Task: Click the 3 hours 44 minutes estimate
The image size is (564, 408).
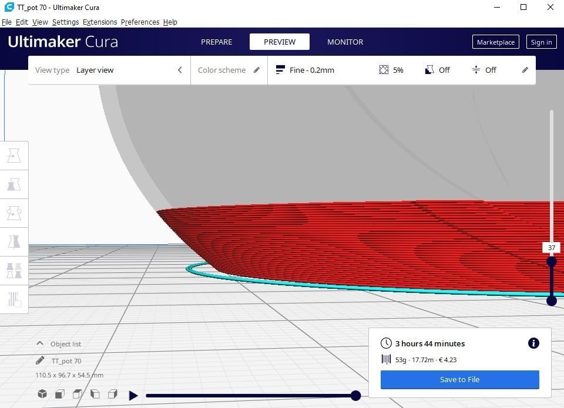Action: pos(430,343)
